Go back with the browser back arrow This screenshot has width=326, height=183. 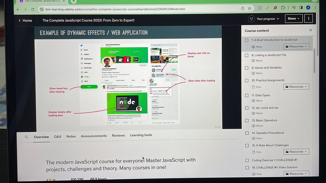click(18, 9)
